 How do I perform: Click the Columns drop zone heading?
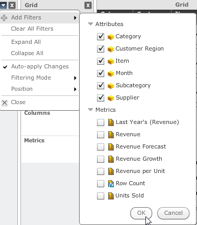click(x=37, y=113)
